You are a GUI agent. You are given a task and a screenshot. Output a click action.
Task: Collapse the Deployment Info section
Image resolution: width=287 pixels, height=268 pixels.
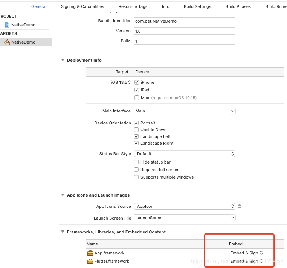pyautogui.click(x=63, y=60)
